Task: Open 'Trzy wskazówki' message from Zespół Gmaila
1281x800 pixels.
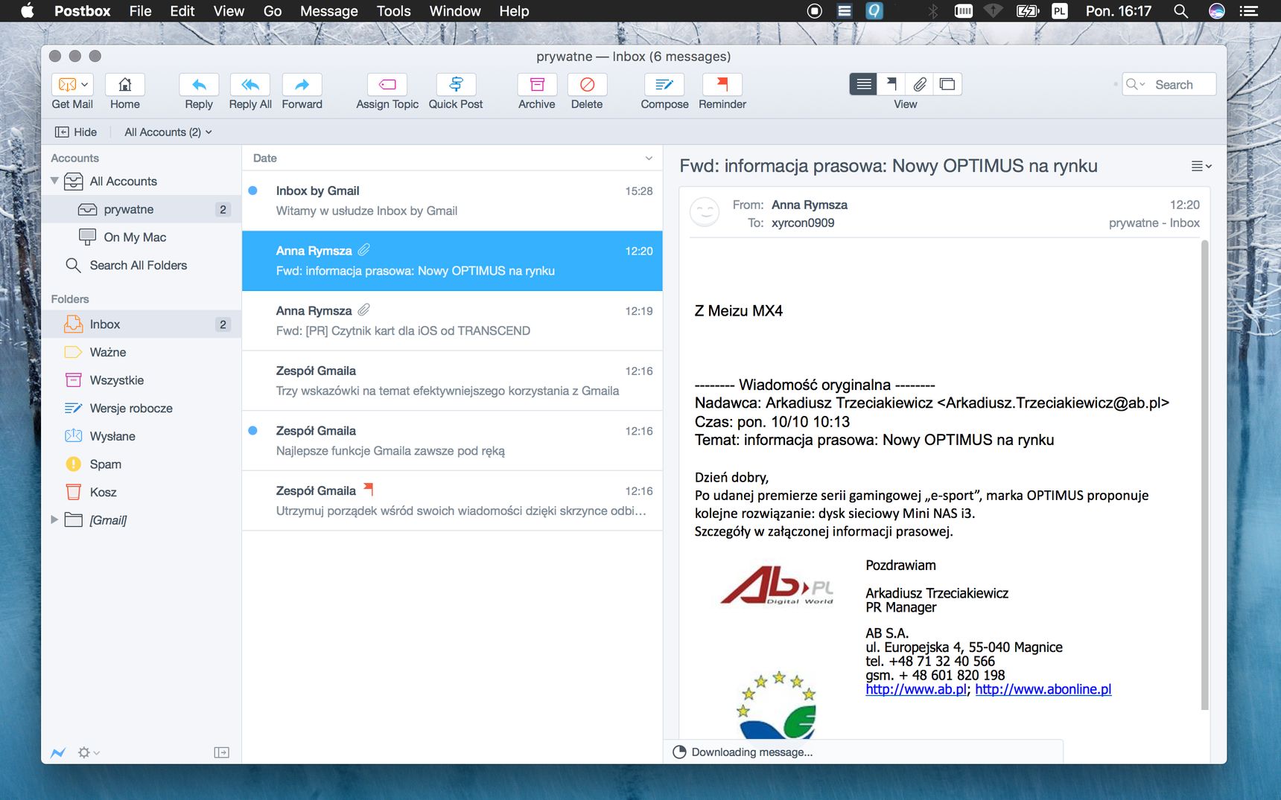Action: pyautogui.click(x=452, y=381)
